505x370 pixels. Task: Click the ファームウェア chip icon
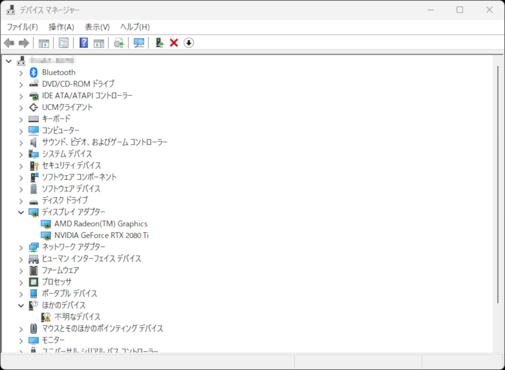coord(34,270)
